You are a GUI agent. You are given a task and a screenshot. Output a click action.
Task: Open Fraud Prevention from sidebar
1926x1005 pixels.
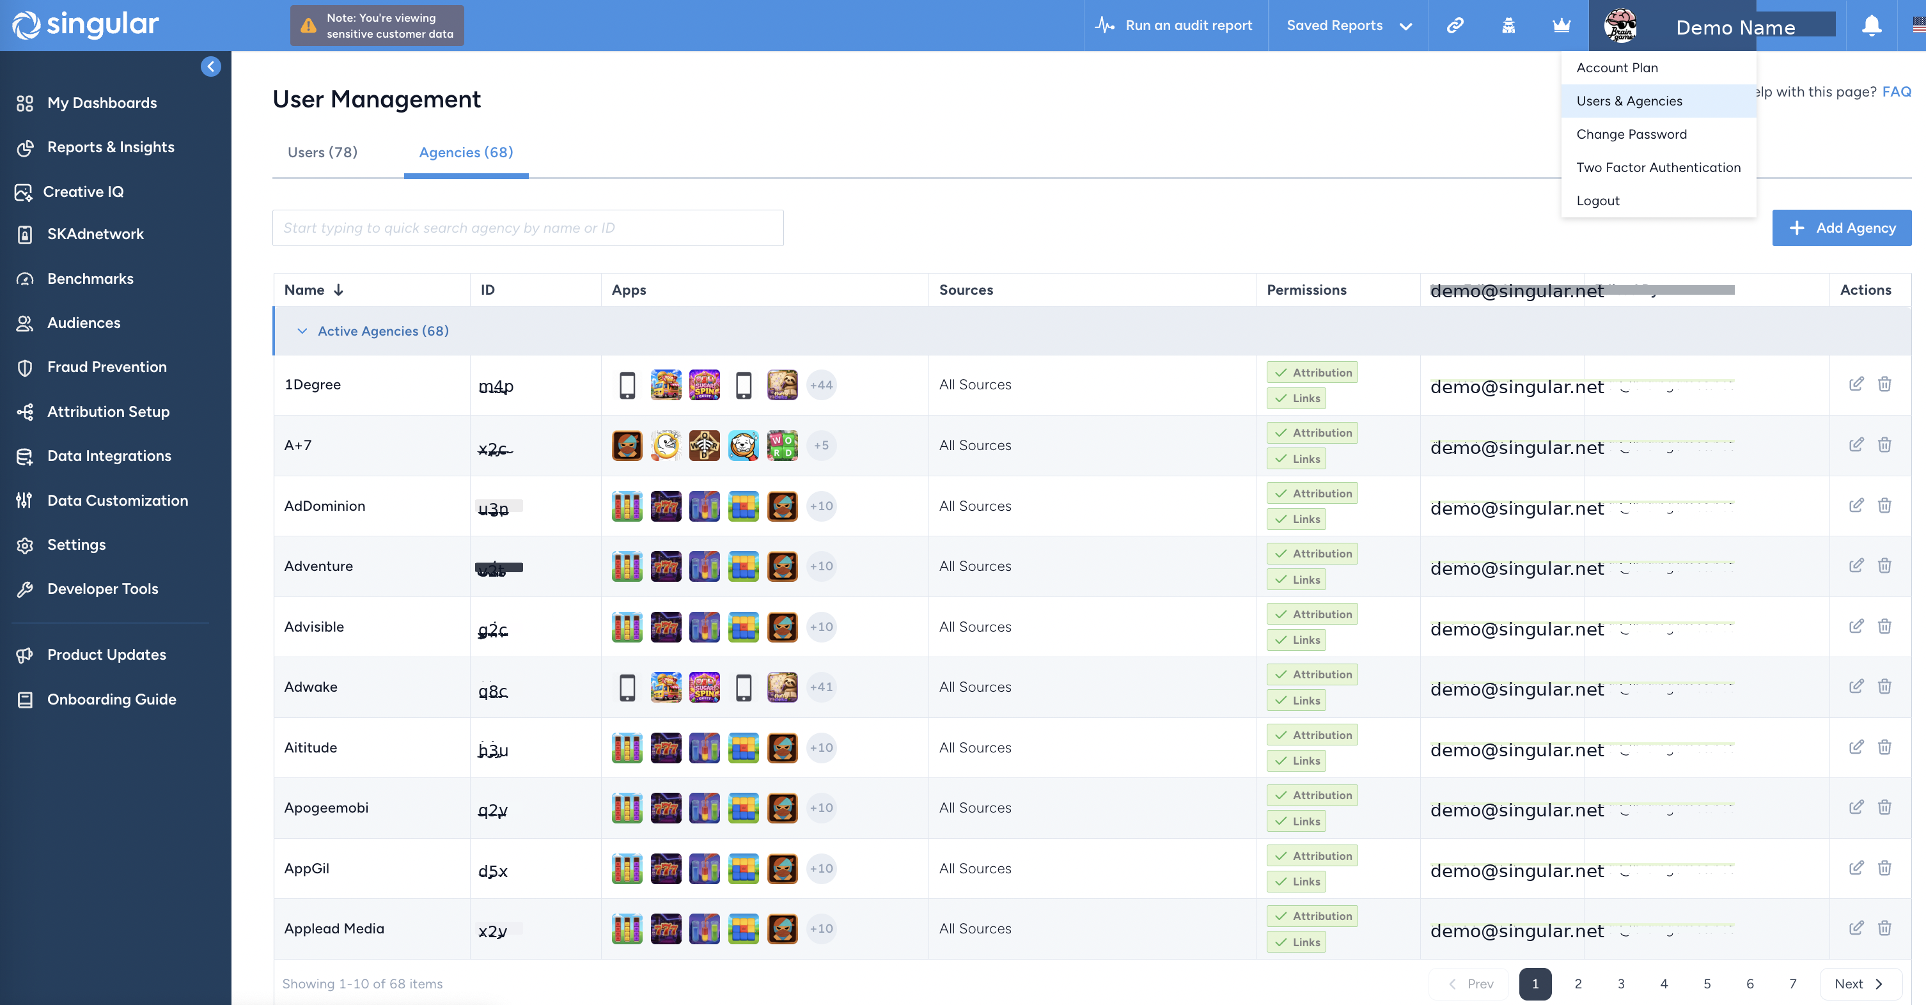107,367
